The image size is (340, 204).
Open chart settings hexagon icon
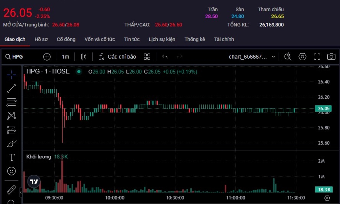[x=302, y=57]
